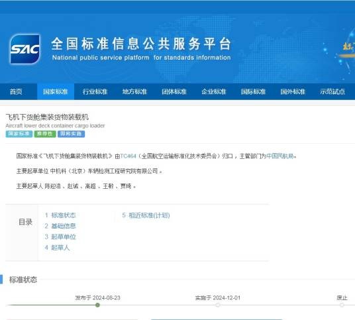Click the 实施于 2024-12-01 timeline marker
Viewport: 355px width, 320px height.
218,305
